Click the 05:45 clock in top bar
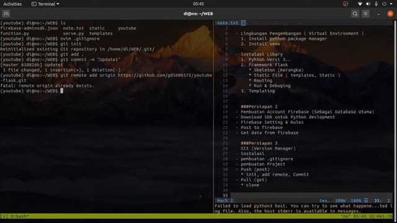This screenshot has height=223, width=397. pyautogui.click(x=198, y=4)
